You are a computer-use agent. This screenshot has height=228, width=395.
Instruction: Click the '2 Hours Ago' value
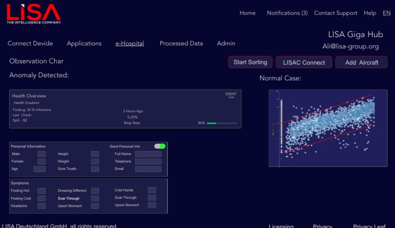coord(133,111)
